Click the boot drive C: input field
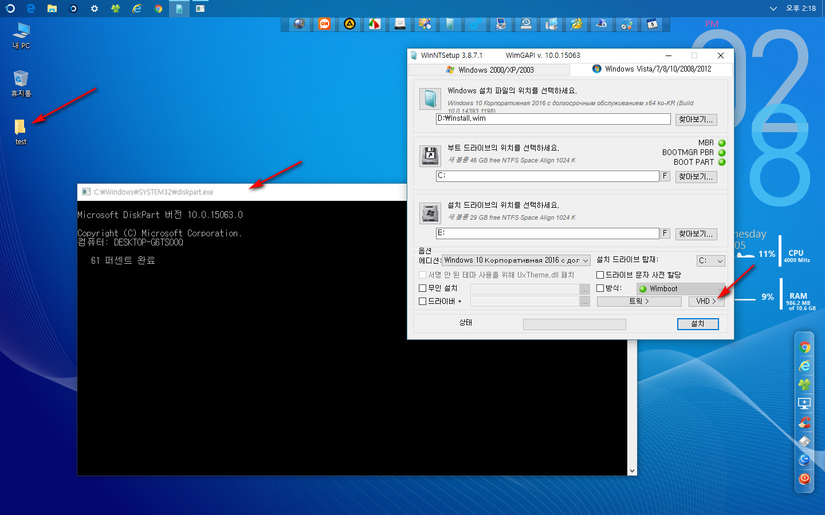The height and width of the screenshot is (515, 825). 547,176
